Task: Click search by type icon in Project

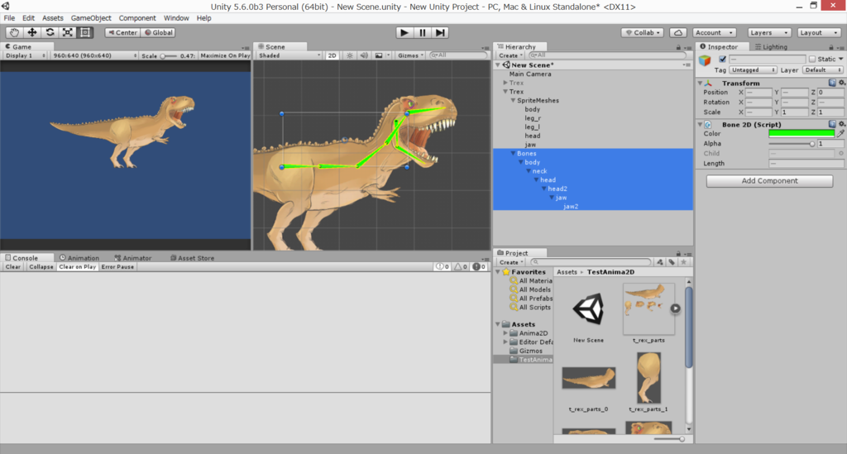Action: tap(659, 262)
